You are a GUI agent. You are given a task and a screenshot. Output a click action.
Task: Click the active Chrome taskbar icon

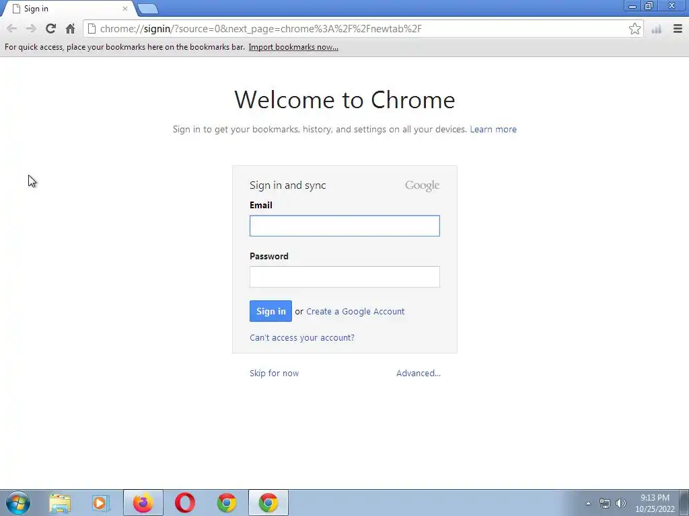(268, 503)
